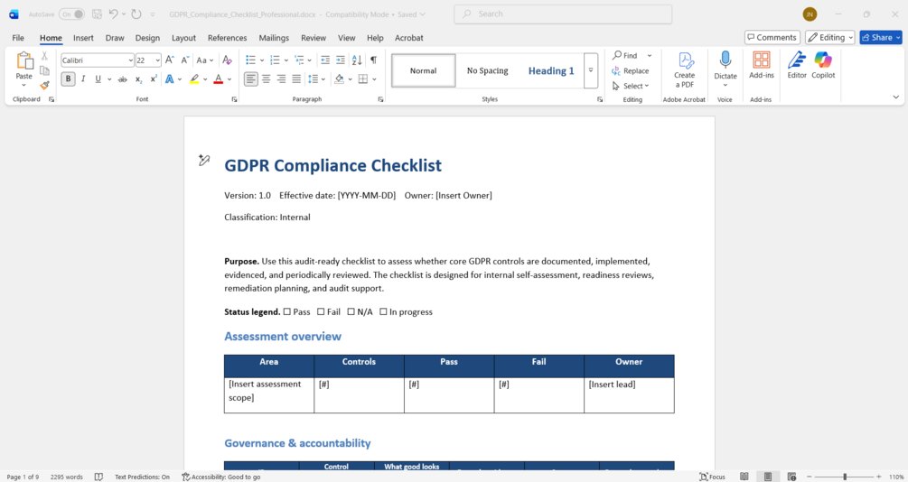This screenshot has height=482, width=908.
Task: Align text to the right
Action: click(x=281, y=79)
